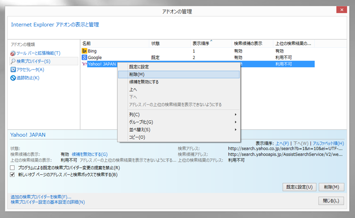Select the toolbars and extensions gear icon
This screenshot has width=355, height=218.
[x=13, y=53]
